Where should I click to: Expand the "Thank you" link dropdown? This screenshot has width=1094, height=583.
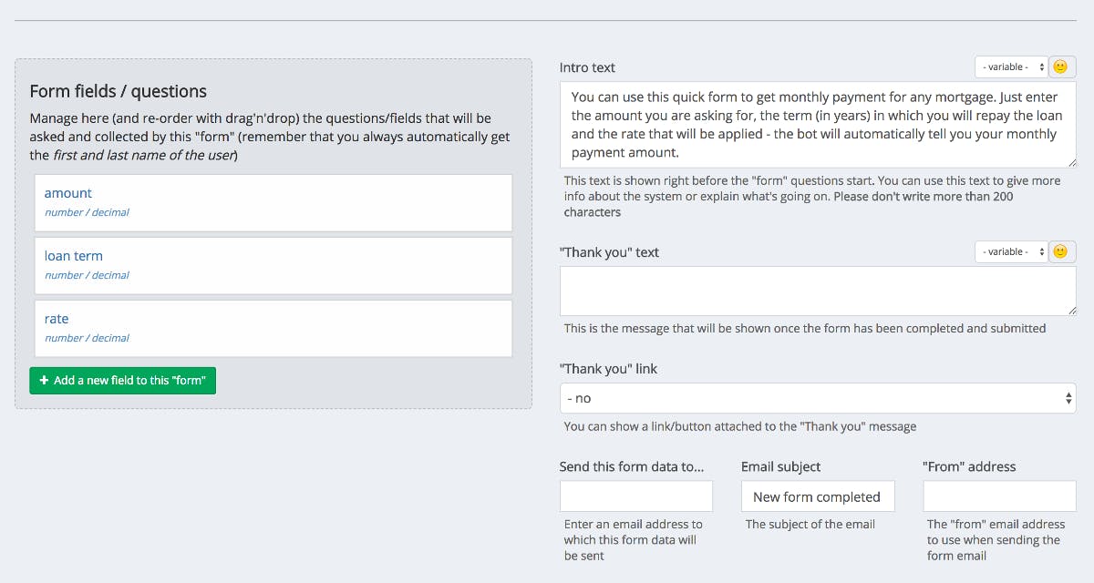[x=817, y=398]
